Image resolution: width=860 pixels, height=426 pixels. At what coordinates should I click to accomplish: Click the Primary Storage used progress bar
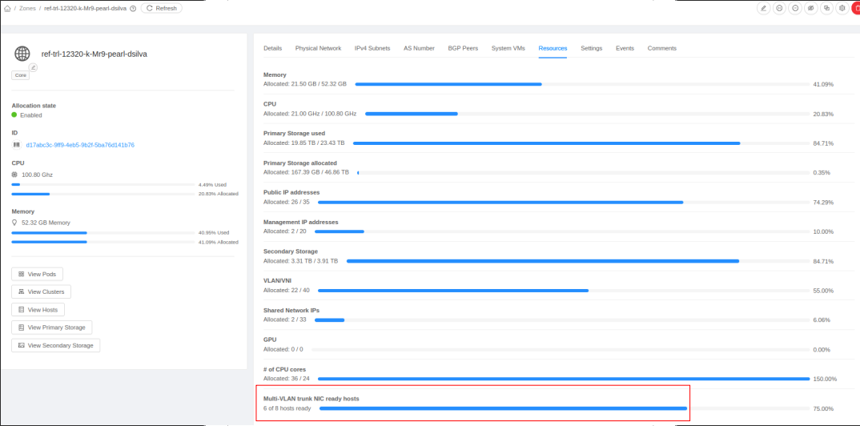click(x=581, y=143)
